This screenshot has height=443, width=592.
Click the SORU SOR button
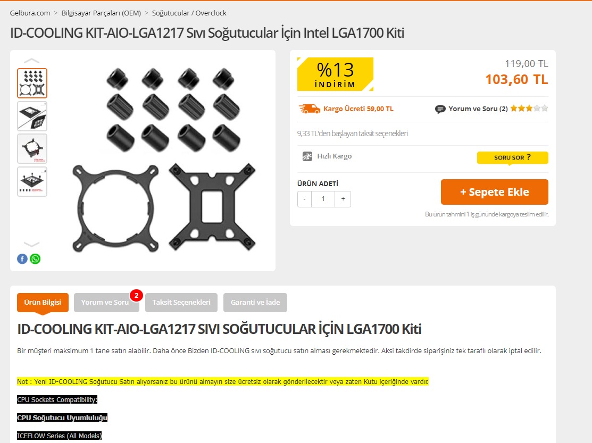click(512, 157)
